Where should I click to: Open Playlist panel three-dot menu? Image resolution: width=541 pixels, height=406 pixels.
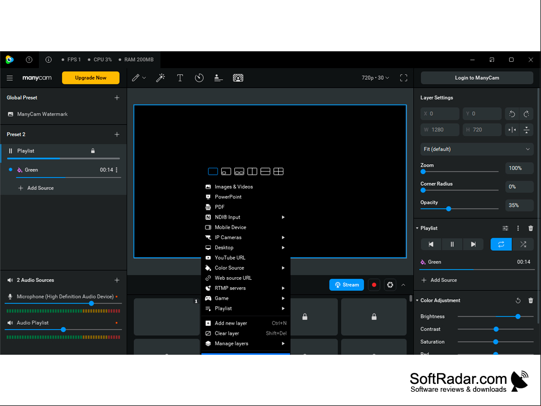tap(518, 228)
